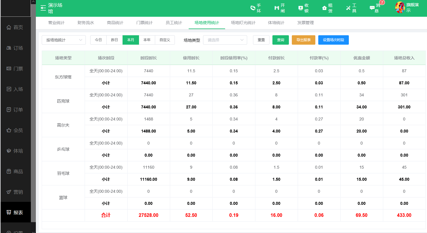Switch to the 营业统计 tab
Viewport: 427px width, 233px height.
tap(56, 23)
